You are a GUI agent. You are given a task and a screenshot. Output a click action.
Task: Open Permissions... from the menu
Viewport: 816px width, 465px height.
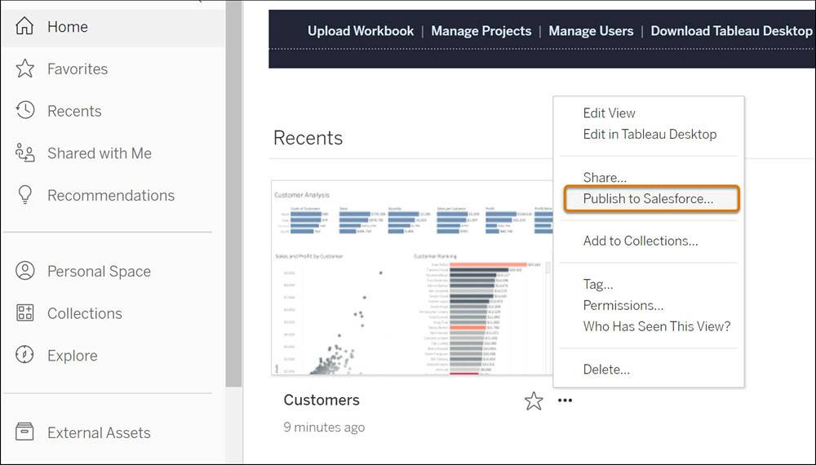623,305
